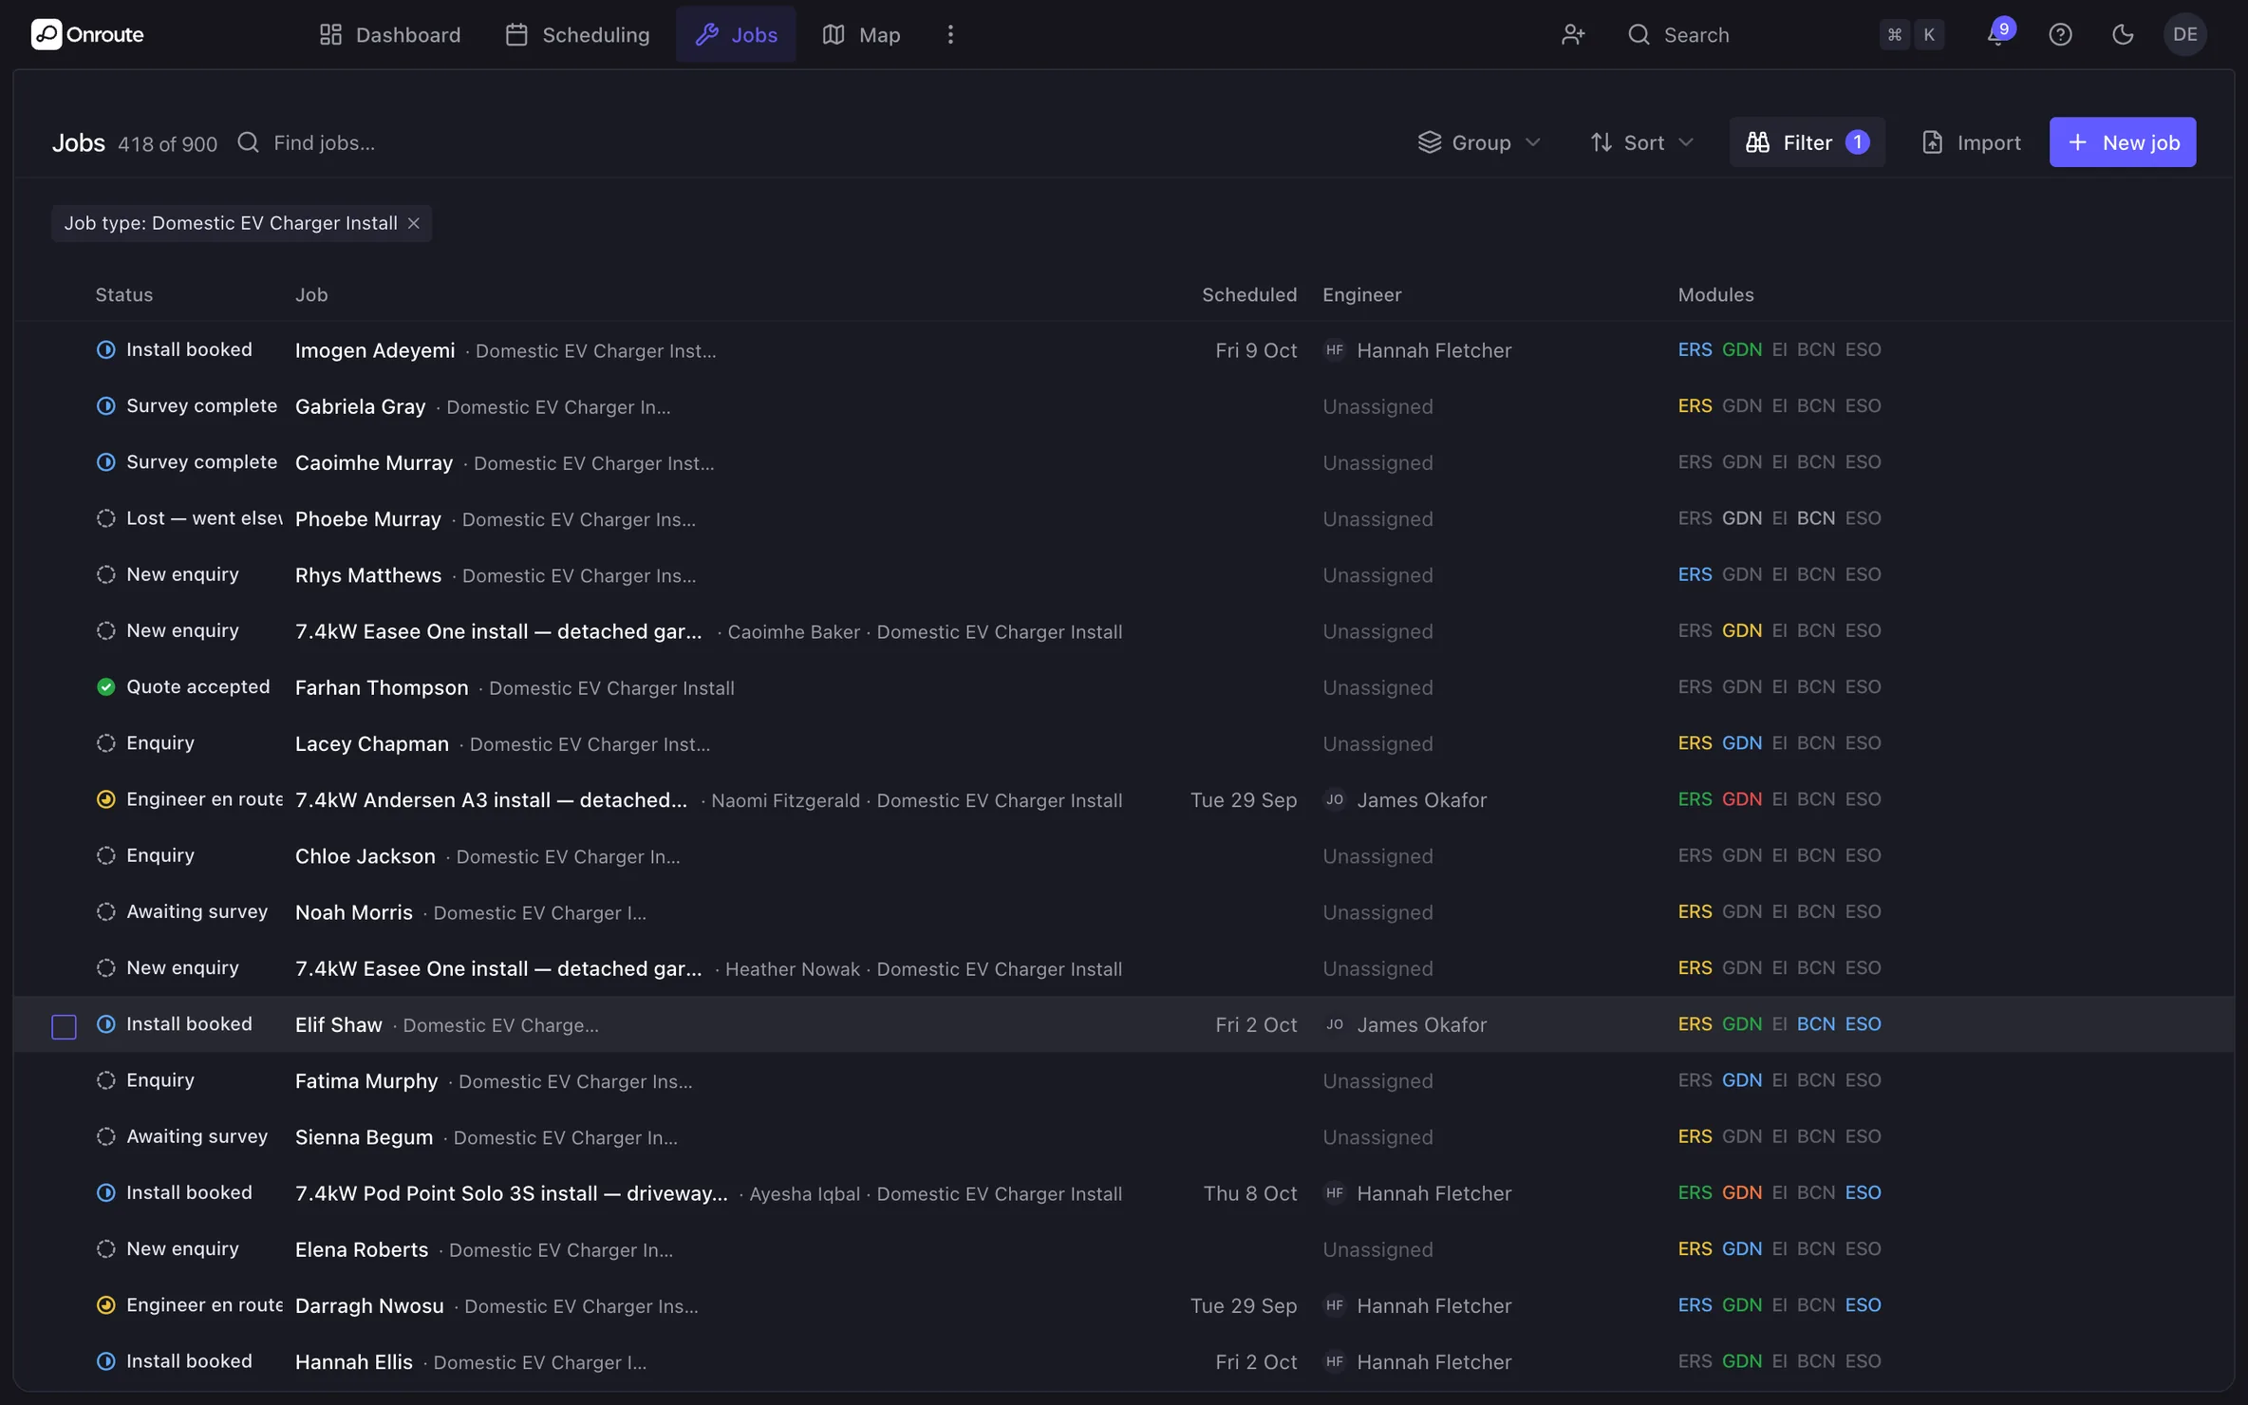Click the JO avatar on Elif Shaw row

tap(1335, 1024)
